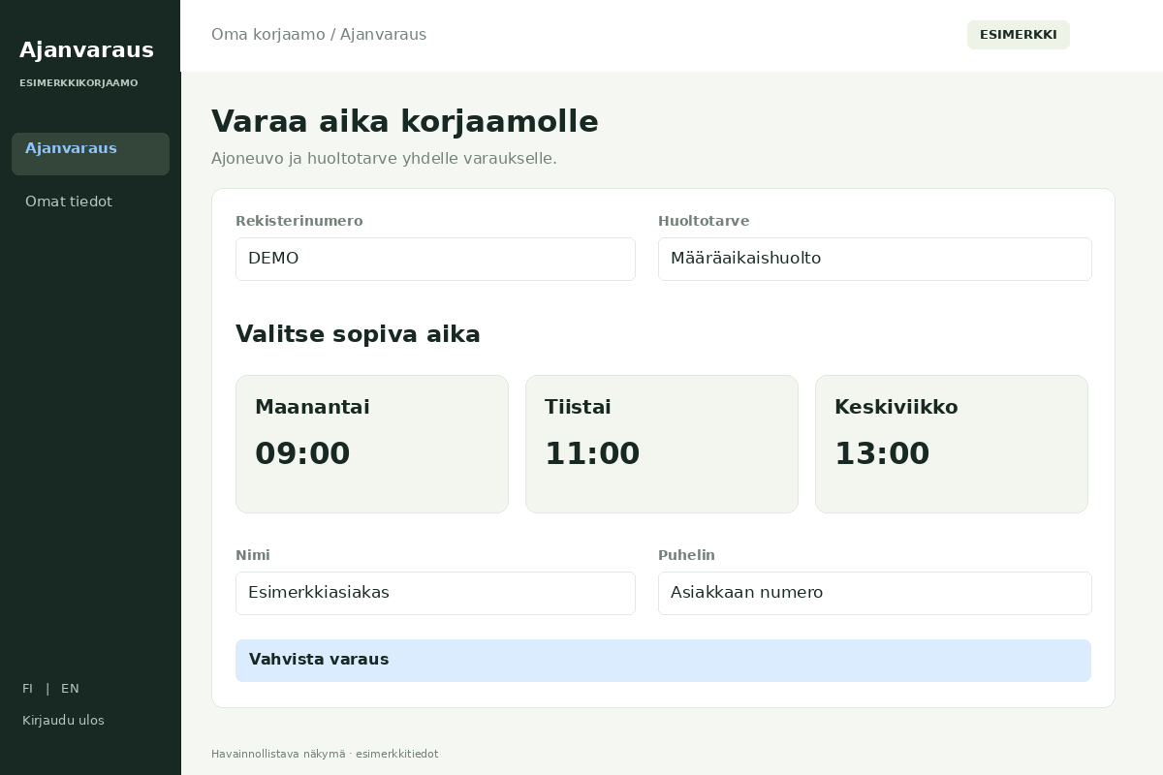Click the ESIMERKKI badge in the header

click(1019, 35)
